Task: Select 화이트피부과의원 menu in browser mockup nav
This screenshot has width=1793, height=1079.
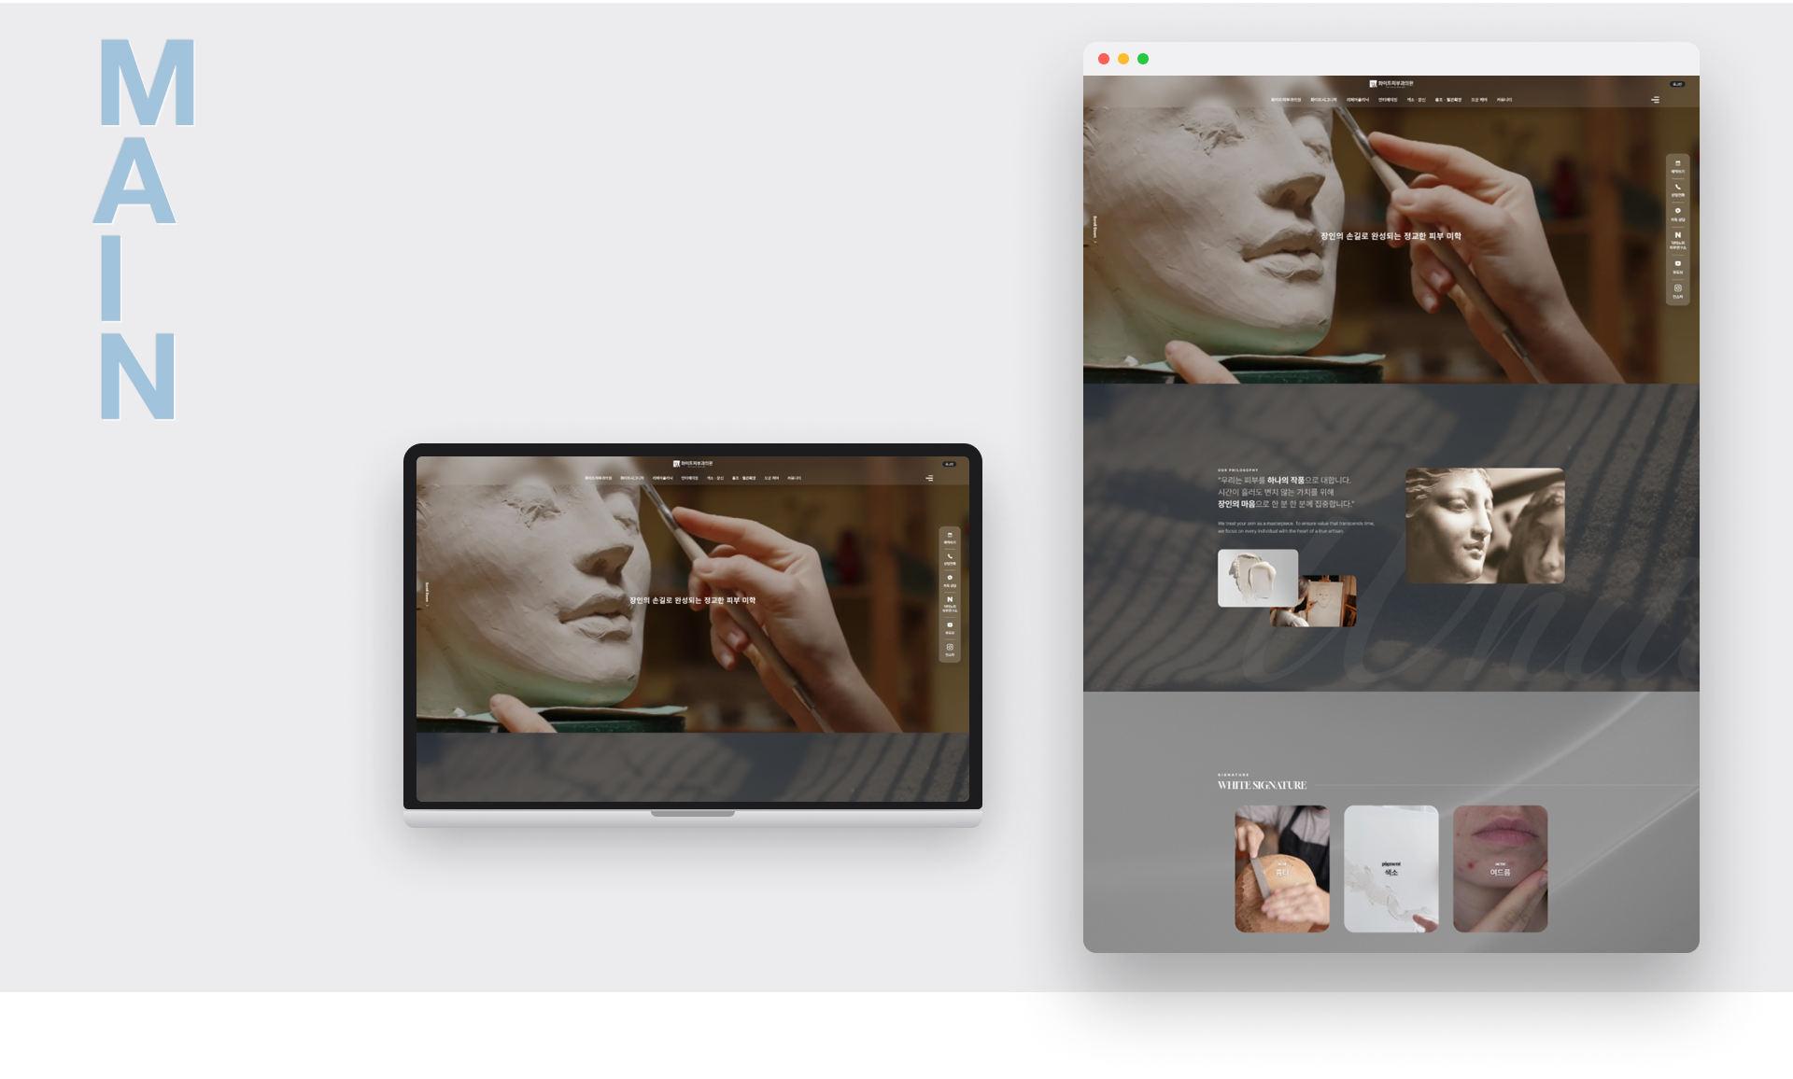Action: pos(1286,100)
